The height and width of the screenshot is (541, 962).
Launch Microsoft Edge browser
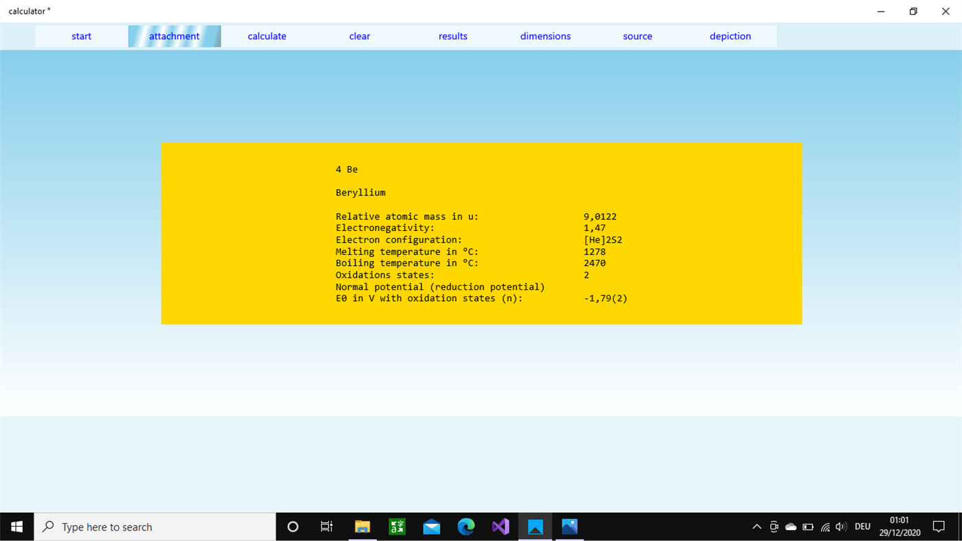[x=466, y=527]
